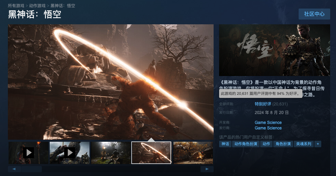Open the Game Science publisher page
The image size is (336, 176).
pyautogui.click(x=268, y=128)
